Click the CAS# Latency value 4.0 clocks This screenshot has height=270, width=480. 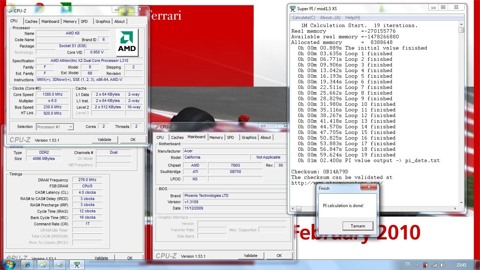pyautogui.click(x=87, y=192)
